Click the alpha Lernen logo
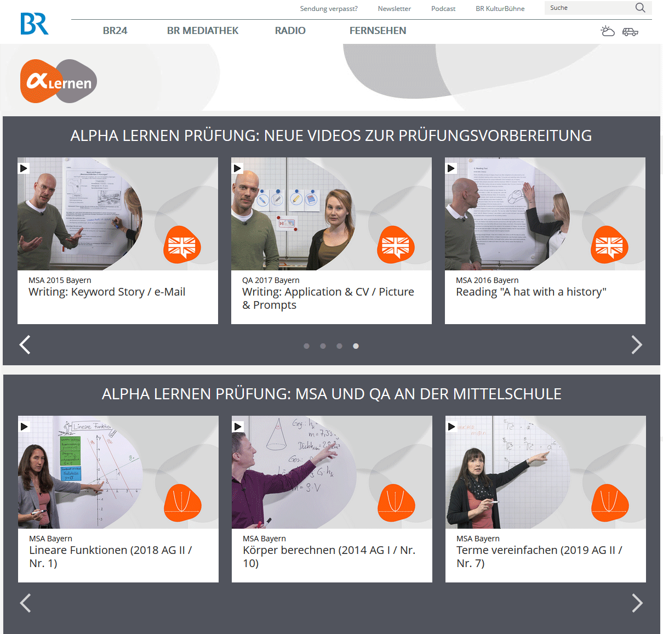663x634 pixels. (x=59, y=82)
